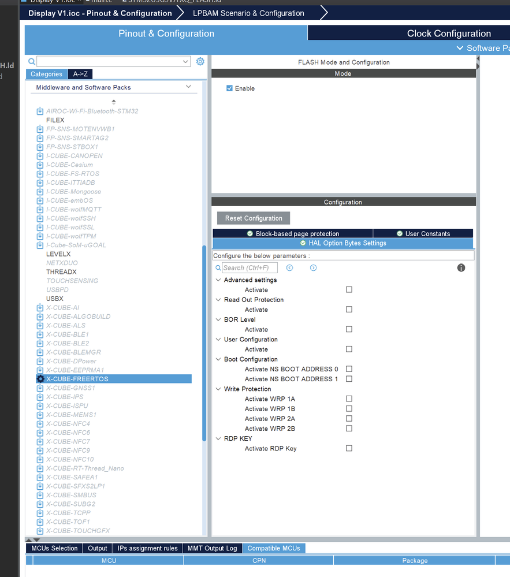This screenshot has height=577, width=510.
Task: Focus the category search input field
Action: pos(113,61)
